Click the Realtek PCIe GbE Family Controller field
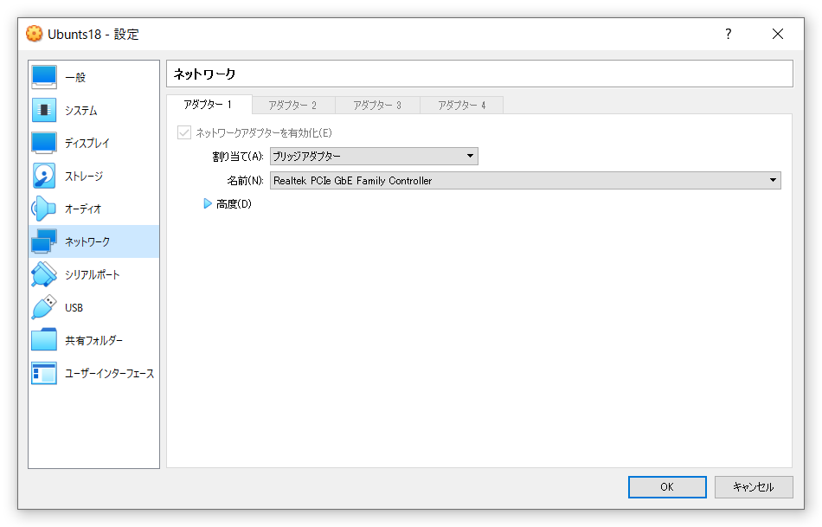The width and height of the screenshot is (822, 527). point(519,180)
